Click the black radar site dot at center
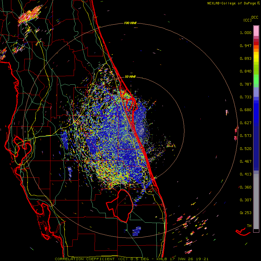The image size is (261, 261). pyautogui.click(x=130, y=131)
